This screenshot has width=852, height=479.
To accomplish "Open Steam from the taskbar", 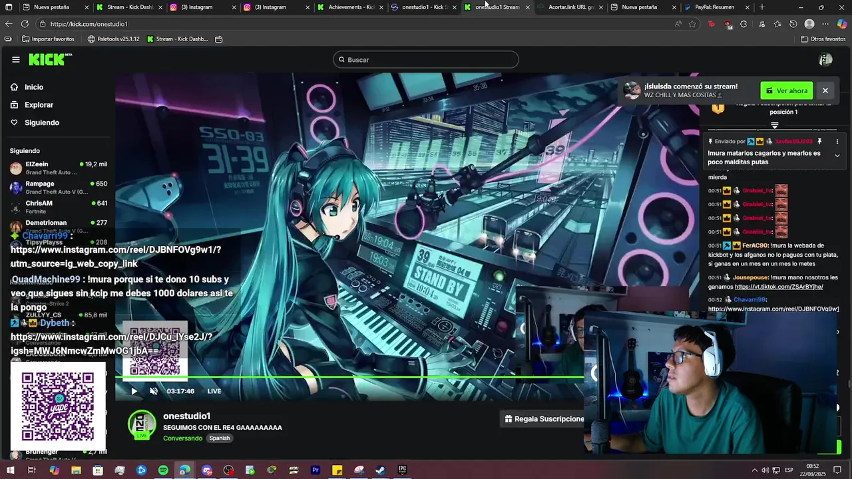I will tap(380, 470).
